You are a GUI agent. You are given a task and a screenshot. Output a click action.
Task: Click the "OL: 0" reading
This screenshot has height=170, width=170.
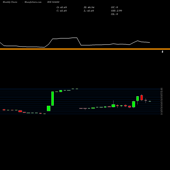click(x=115, y=14)
